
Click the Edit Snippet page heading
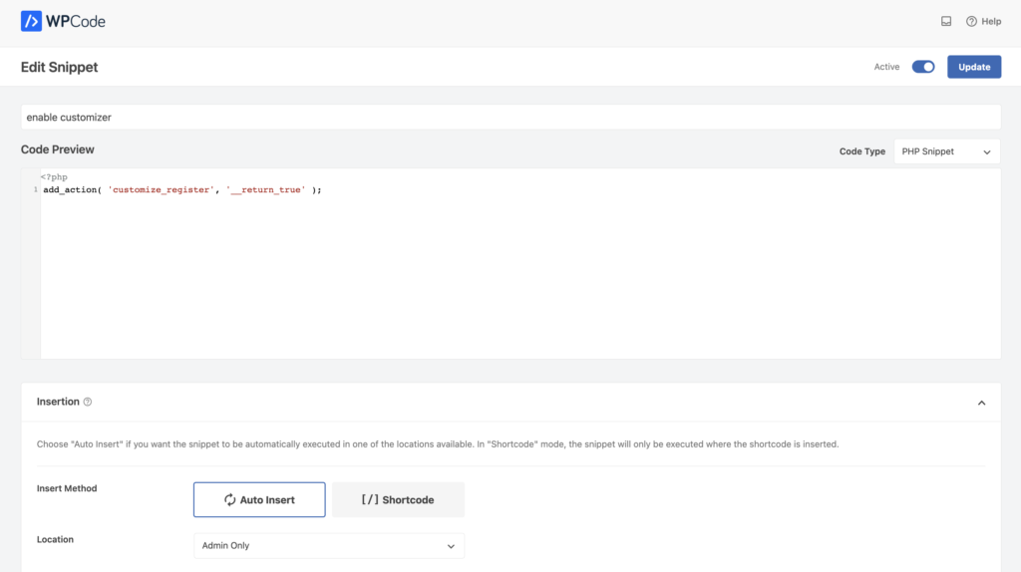coord(59,67)
